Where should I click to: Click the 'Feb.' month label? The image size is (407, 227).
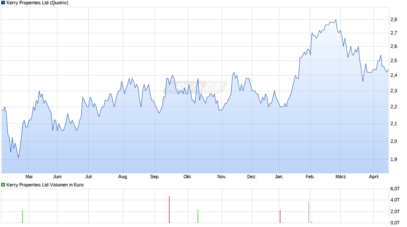(310, 177)
